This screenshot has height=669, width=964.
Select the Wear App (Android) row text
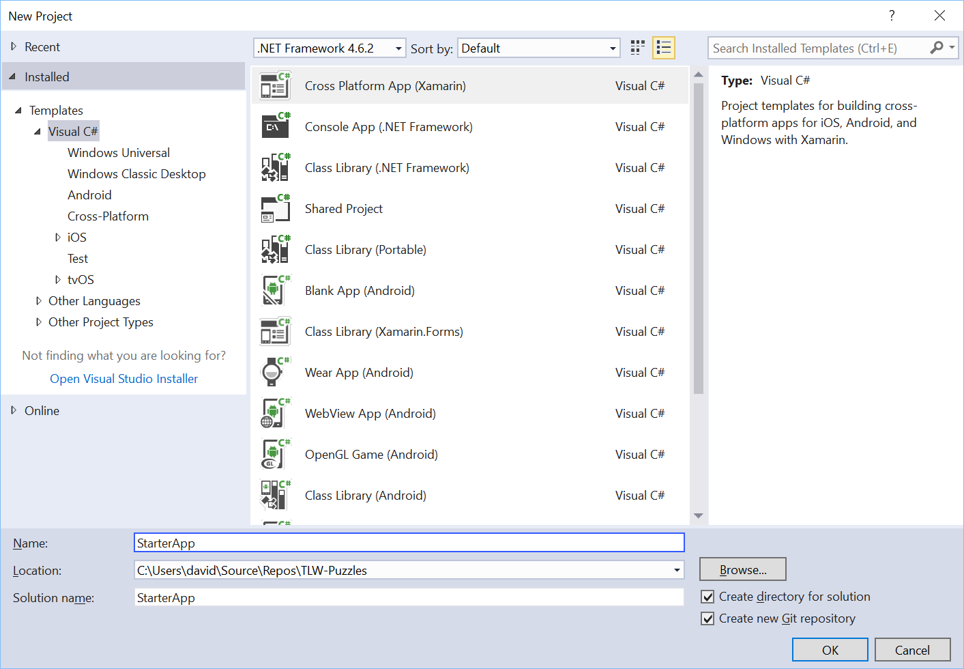[360, 373]
